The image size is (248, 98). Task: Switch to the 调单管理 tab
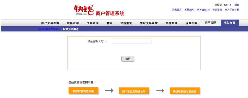point(210,23)
